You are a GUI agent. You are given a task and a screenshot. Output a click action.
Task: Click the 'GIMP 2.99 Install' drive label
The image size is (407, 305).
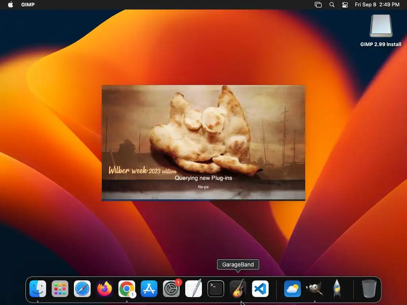(381, 44)
